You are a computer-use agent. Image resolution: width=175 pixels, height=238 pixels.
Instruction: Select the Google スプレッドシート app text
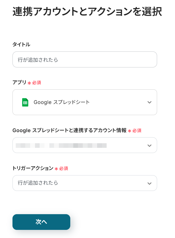(62, 102)
